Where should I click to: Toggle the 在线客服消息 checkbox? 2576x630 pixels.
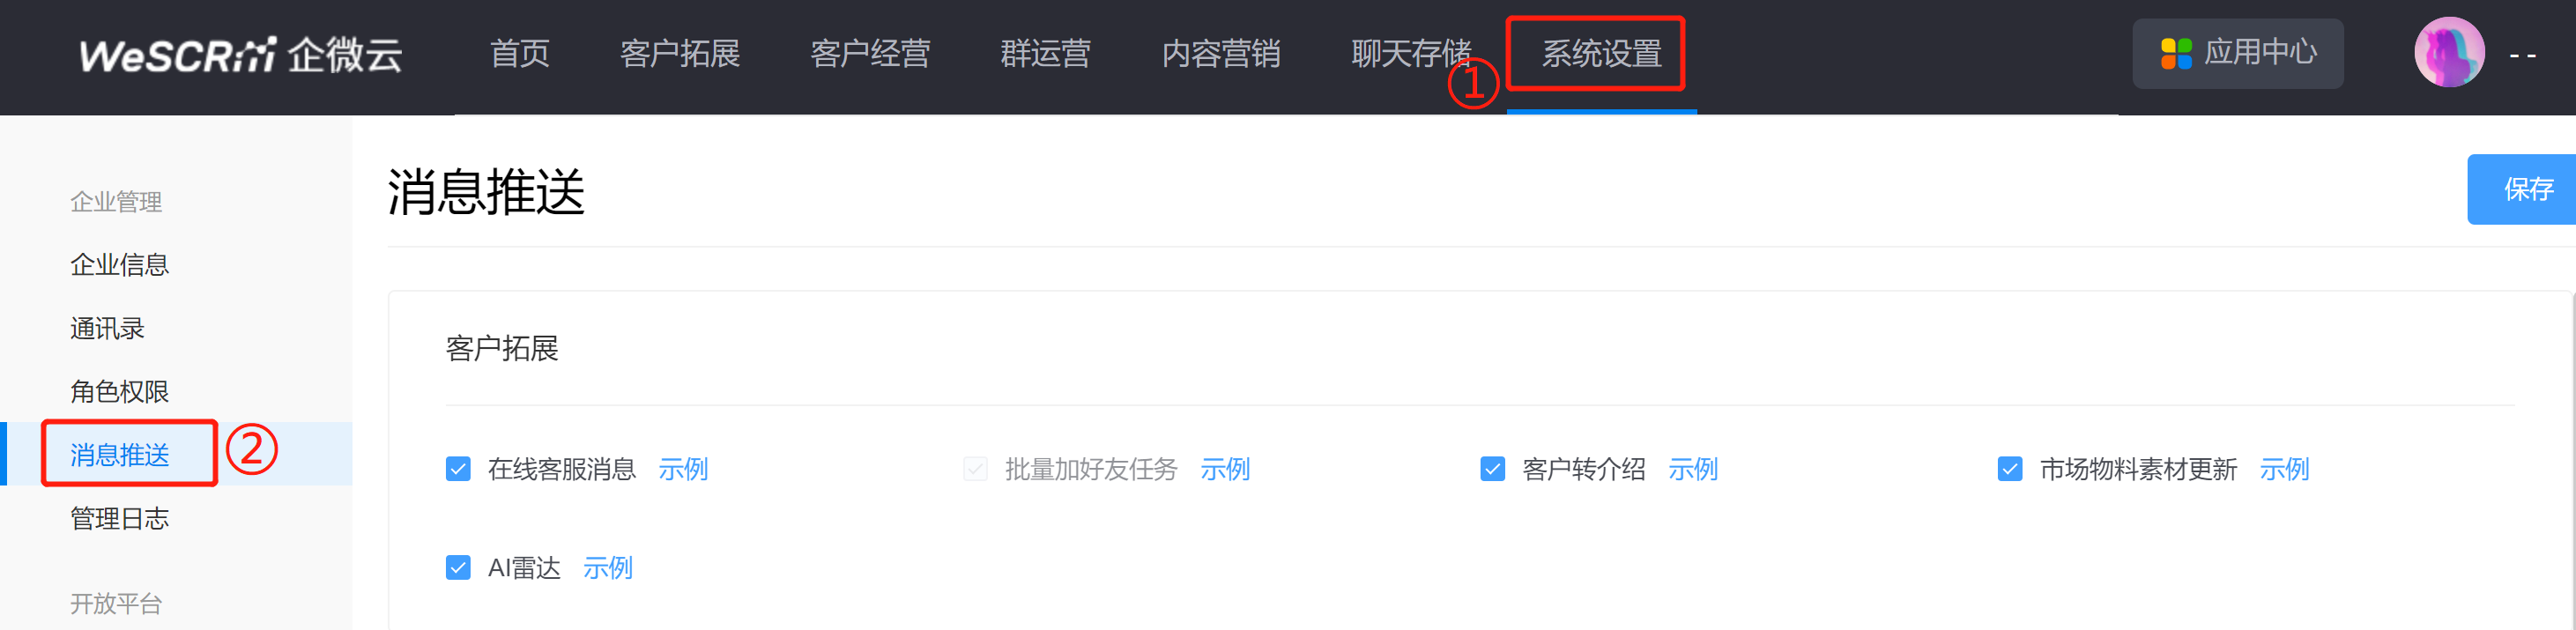(x=458, y=469)
